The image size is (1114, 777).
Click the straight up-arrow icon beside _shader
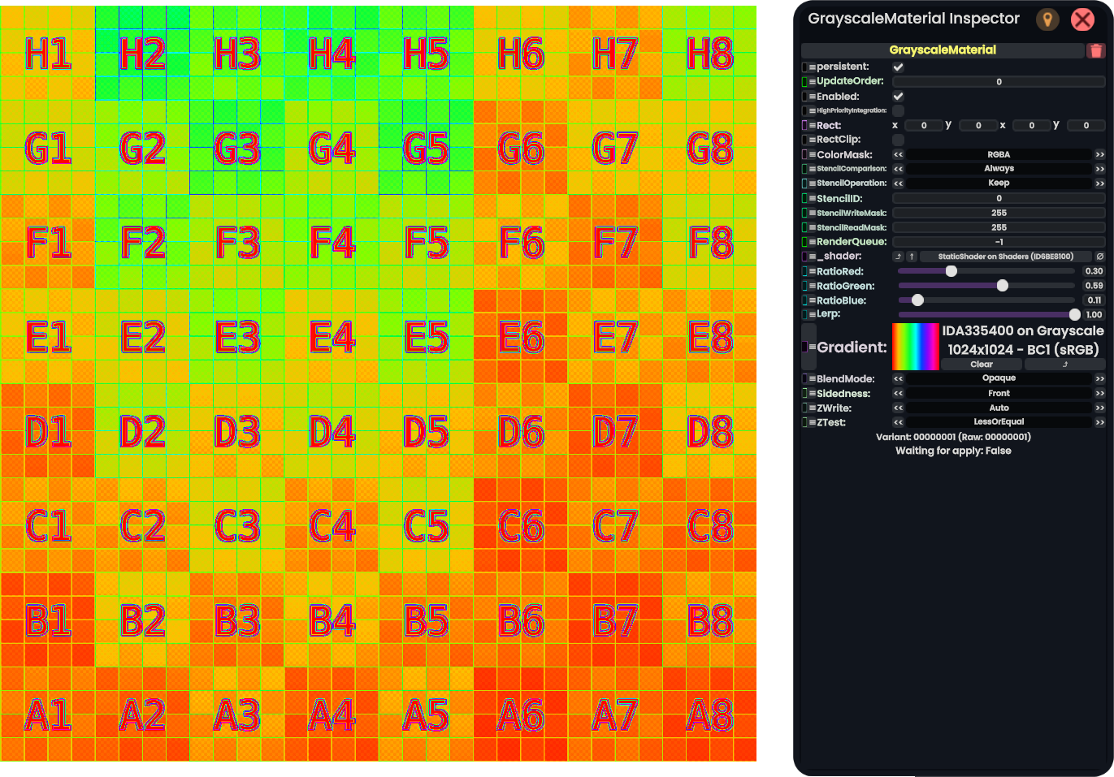click(x=912, y=257)
